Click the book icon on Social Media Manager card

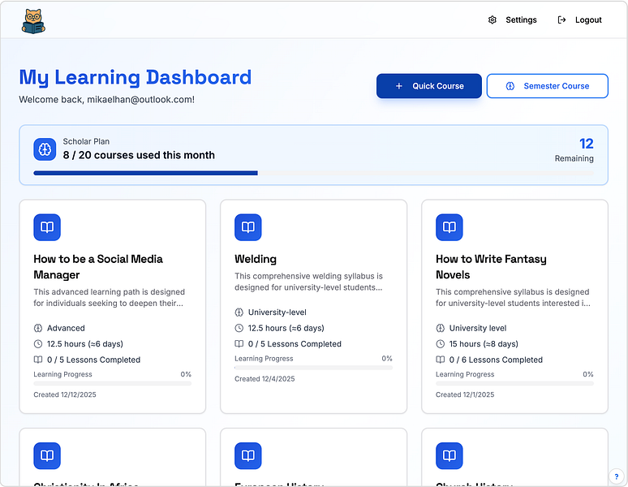(x=47, y=227)
